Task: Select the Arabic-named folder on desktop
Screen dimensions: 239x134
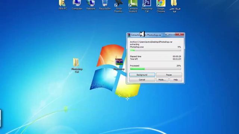Action: click(175, 6)
